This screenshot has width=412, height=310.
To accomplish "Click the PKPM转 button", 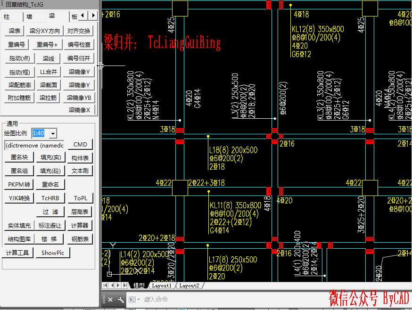I will coord(19,185).
